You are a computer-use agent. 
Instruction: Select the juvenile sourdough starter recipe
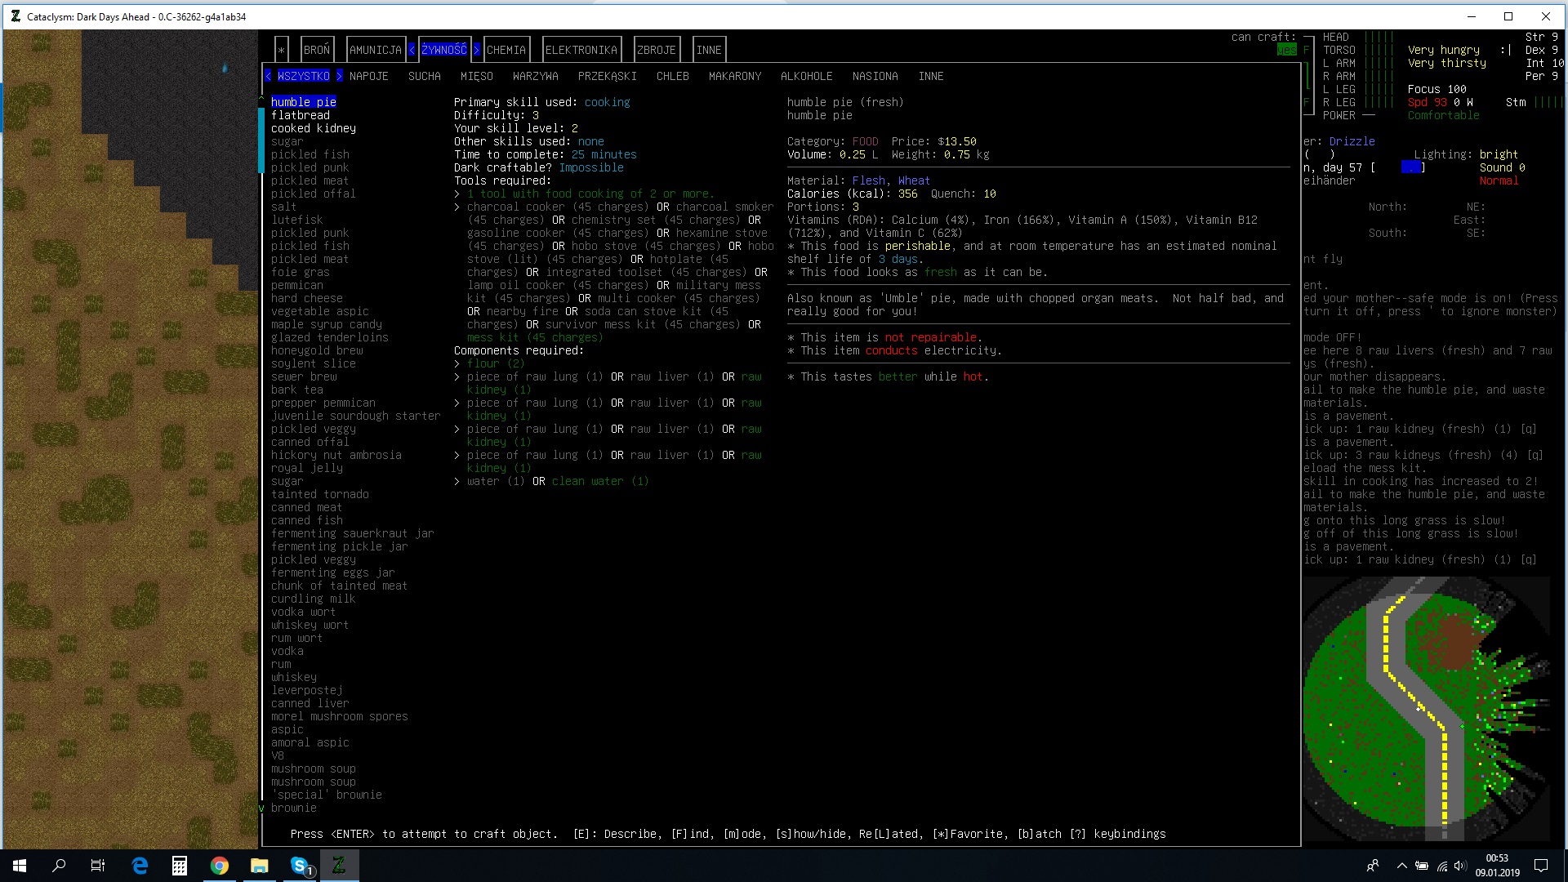356,416
